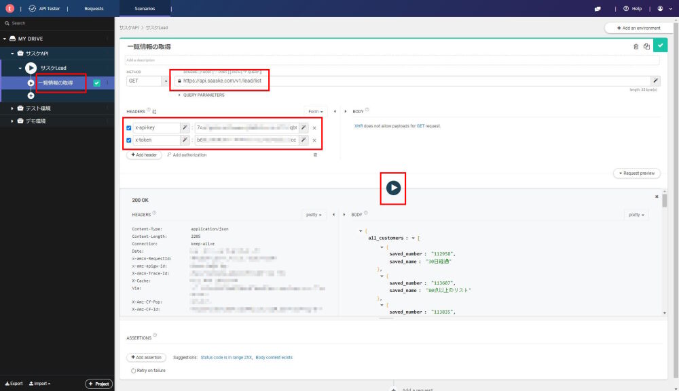The width and height of the screenshot is (679, 391).
Task: Click the green checkmark save button
Action: click(x=659, y=46)
